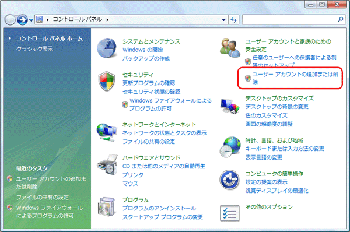Open 時計、言語、および地域 heading

(x=274, y=140)
